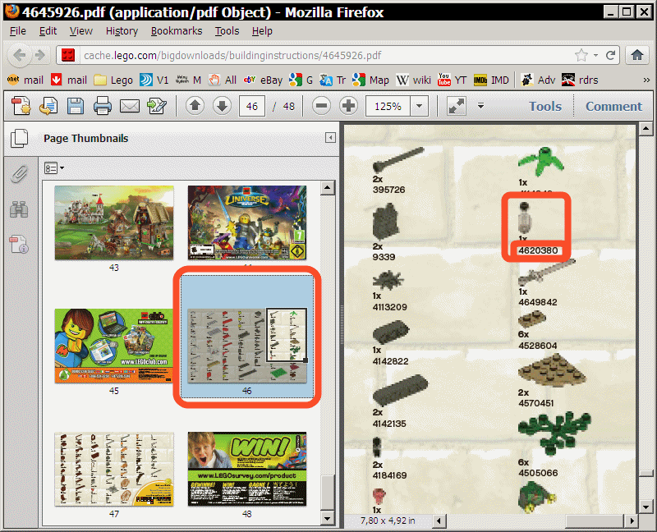Select the page 48 thumbnail
This screenshot has height=532, width=657.
247,469
